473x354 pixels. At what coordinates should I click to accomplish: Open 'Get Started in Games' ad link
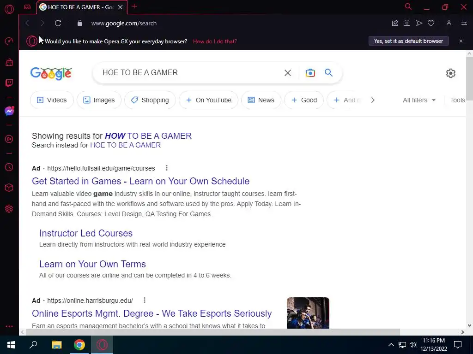[x=140, y=181]
